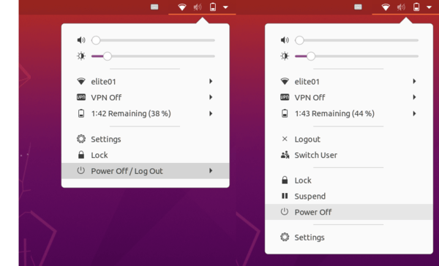This screenshot has width=439, height=266.
Task: Click padlock icon in left menu
Action: (81, 155)
